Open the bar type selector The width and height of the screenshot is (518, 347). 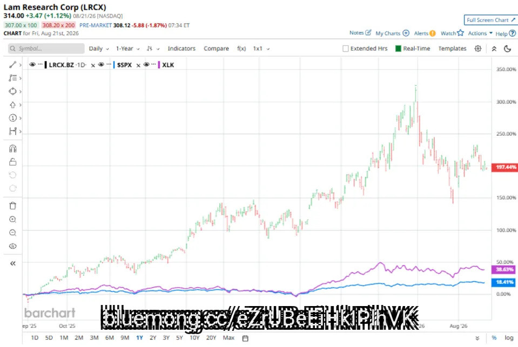tap(153, 49)
